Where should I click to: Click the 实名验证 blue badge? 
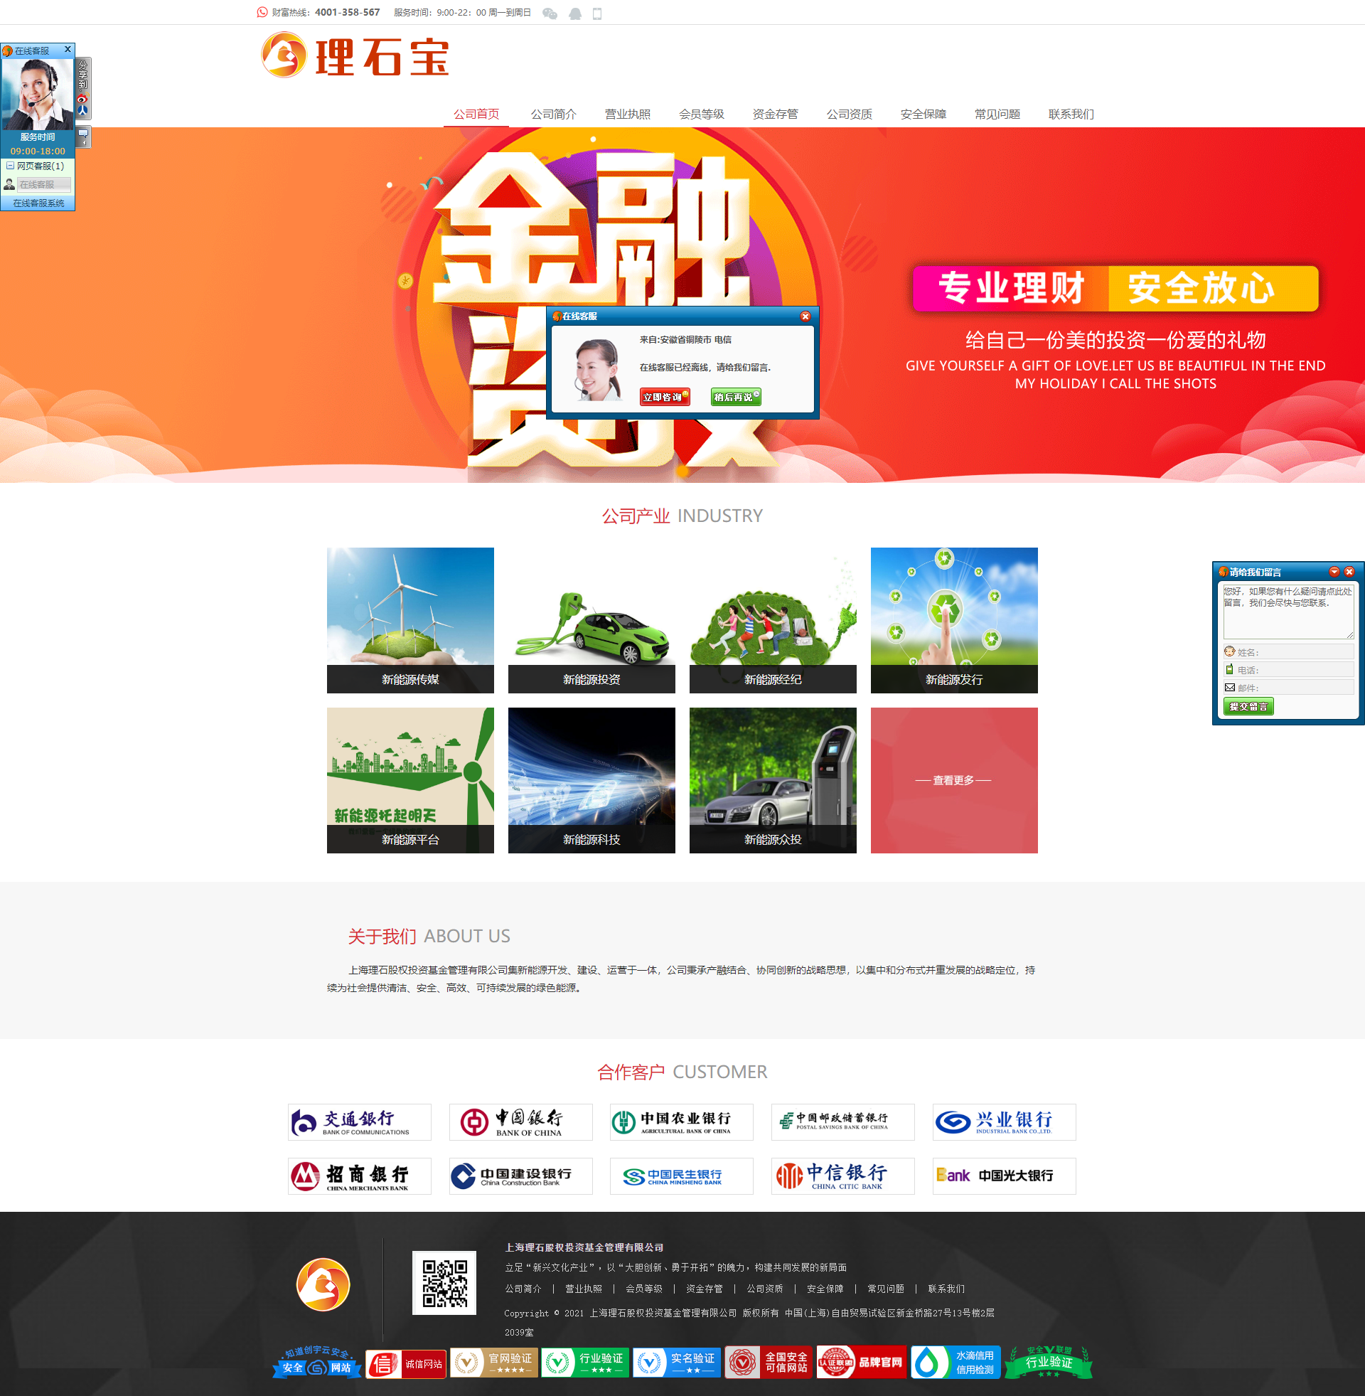676,1363
